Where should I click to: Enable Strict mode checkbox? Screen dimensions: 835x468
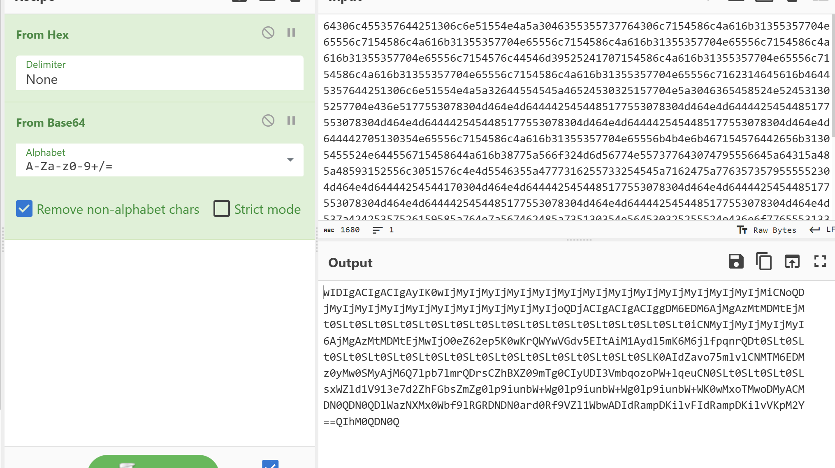(x=222, y=209)
